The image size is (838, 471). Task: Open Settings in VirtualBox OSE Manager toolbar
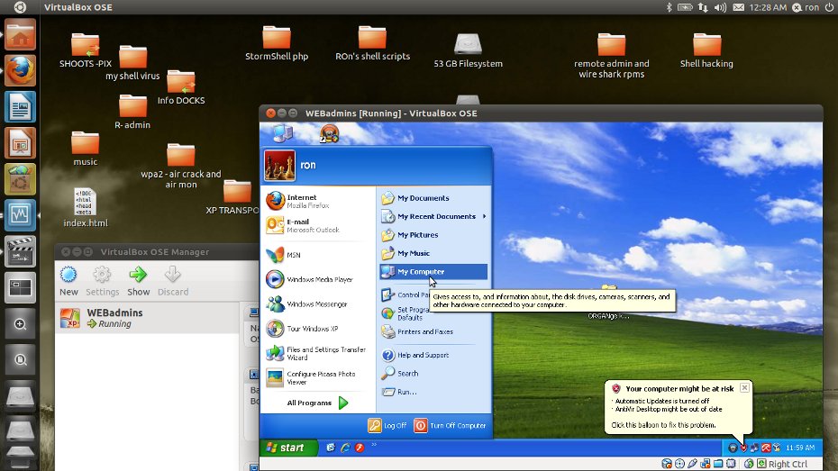(102, 281)
